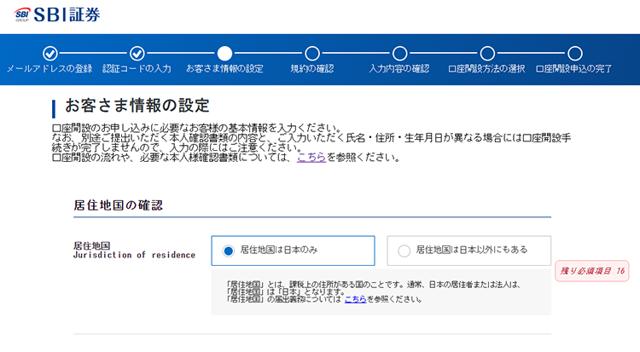
Task: Open the こちら link about 本人様確認書類
Action: [311, 157]
